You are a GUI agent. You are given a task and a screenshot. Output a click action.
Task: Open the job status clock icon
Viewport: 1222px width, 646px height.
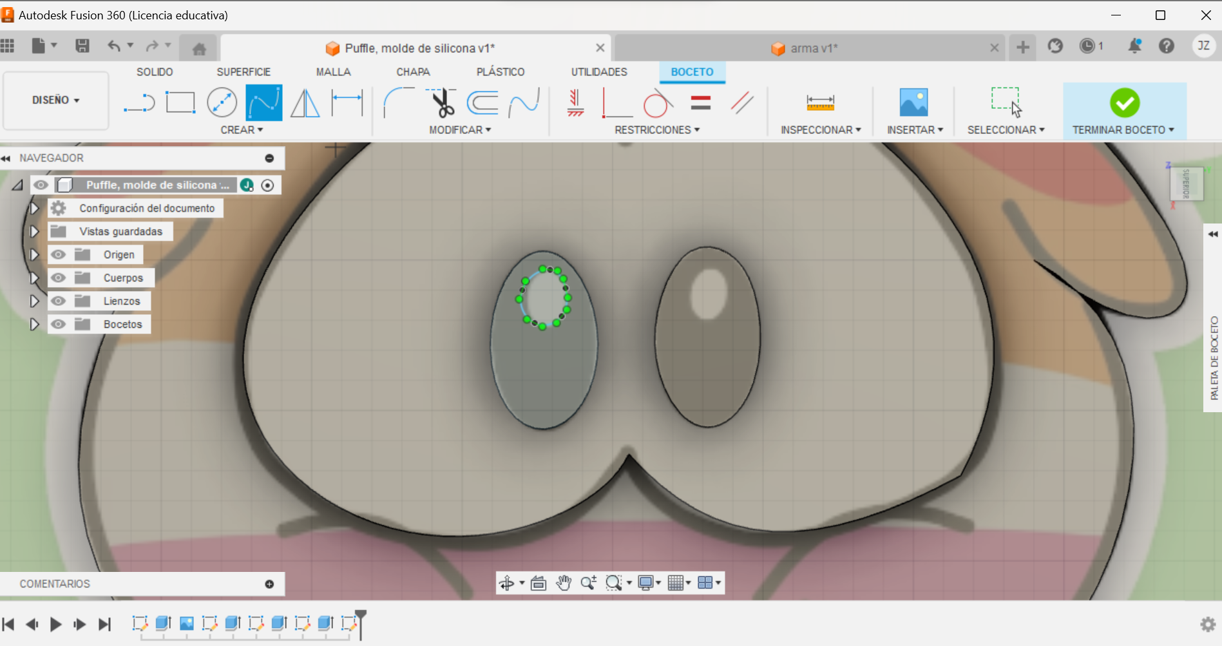pyautogui.click(x=1087, y=46)
